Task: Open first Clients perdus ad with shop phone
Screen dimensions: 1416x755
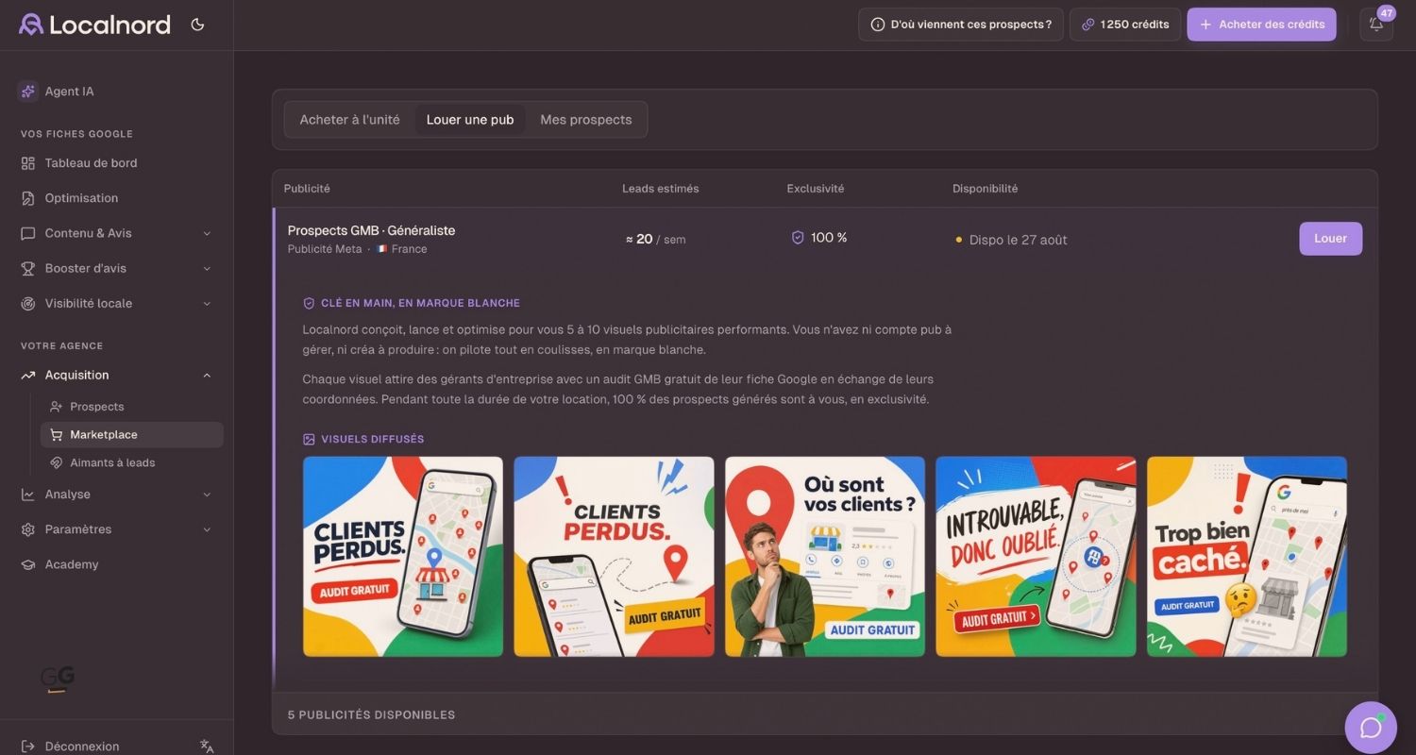Action: click(403, 557)
